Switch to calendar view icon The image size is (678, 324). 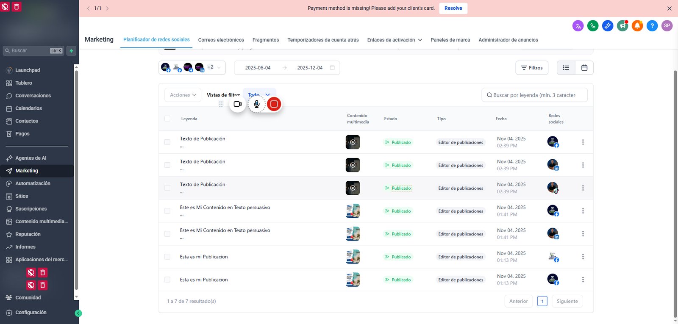pos(584,68)
